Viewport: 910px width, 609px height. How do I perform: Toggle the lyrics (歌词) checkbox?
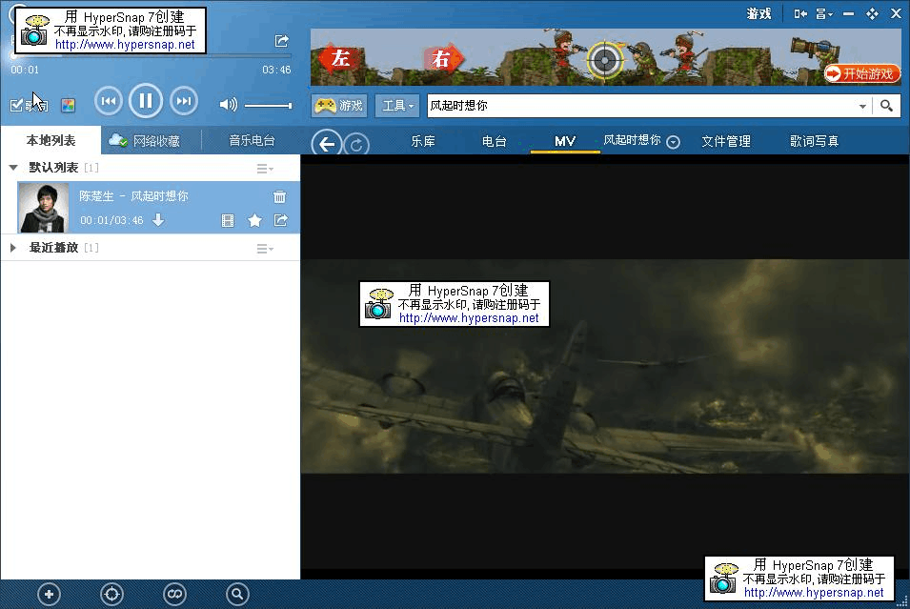(x=16, y=105)
